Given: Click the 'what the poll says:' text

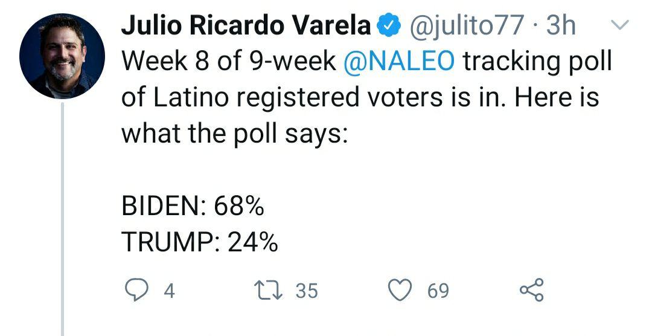Looking at the screenshot, I should (234, 133).
